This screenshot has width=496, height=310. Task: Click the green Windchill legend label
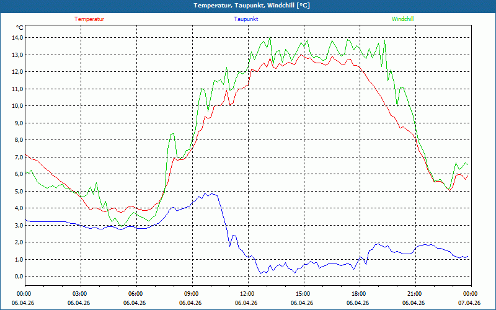[x=402, y=19]
